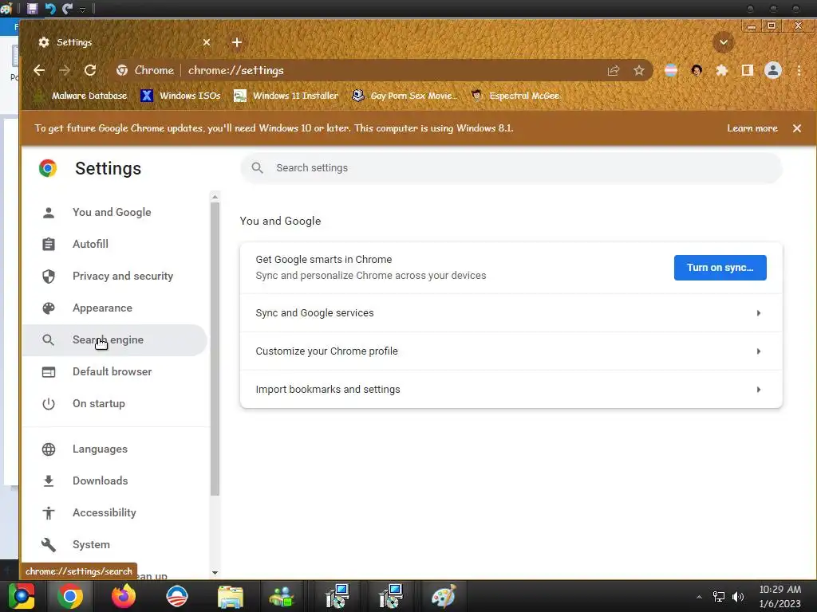Click the redo icon in background window
Viewport: 817px width, 612px height.
pos(67,8)
